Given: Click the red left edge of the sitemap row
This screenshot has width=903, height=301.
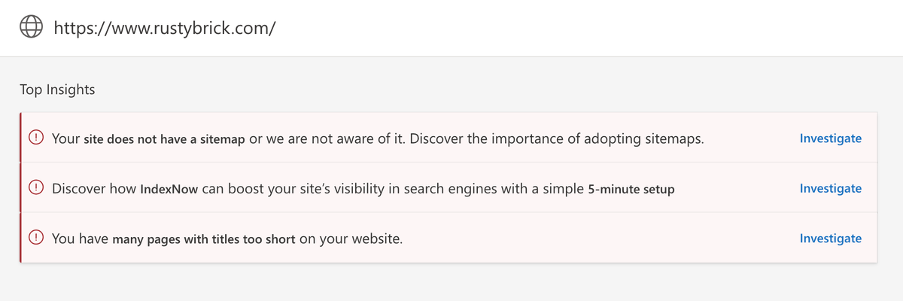Looking at the screenshot, I should [x=21, y=138].
